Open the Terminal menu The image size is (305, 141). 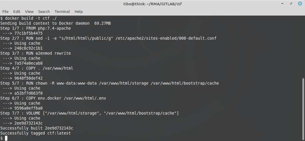click(62, 12)
